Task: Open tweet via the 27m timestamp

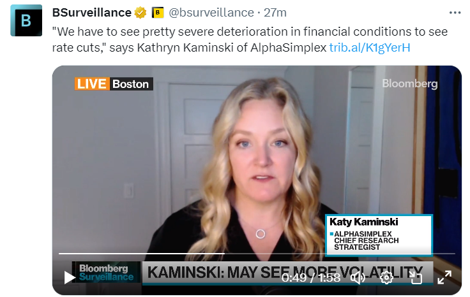Action: click(275, 13)
